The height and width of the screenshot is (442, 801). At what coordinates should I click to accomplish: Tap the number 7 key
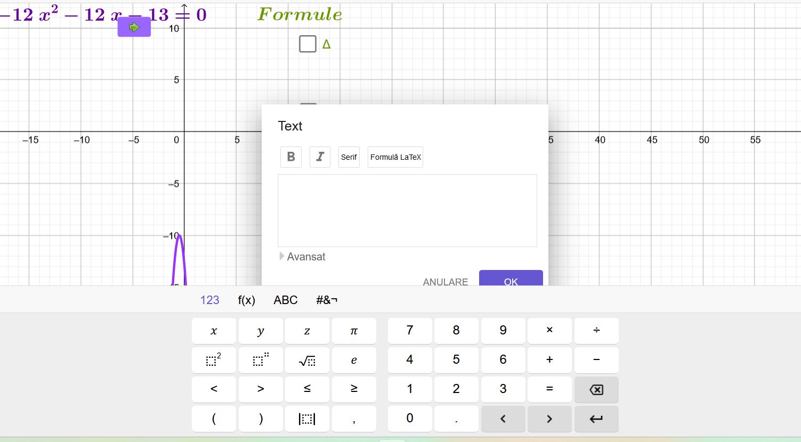(x=410, y=331)
